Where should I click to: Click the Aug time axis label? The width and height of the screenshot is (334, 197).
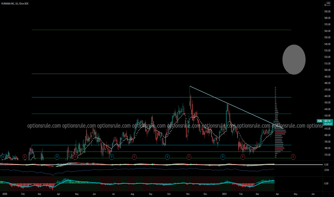[132, 194]
